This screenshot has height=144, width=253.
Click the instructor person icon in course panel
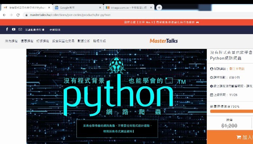pos(212,69)
